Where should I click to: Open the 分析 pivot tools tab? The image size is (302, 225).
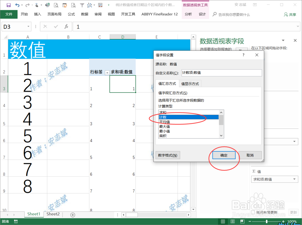tap(188, 14)
